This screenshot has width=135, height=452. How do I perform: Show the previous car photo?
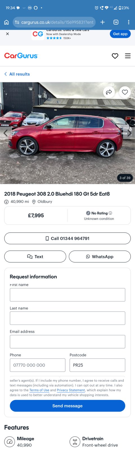pyautogui.click(x=5, y=133)
